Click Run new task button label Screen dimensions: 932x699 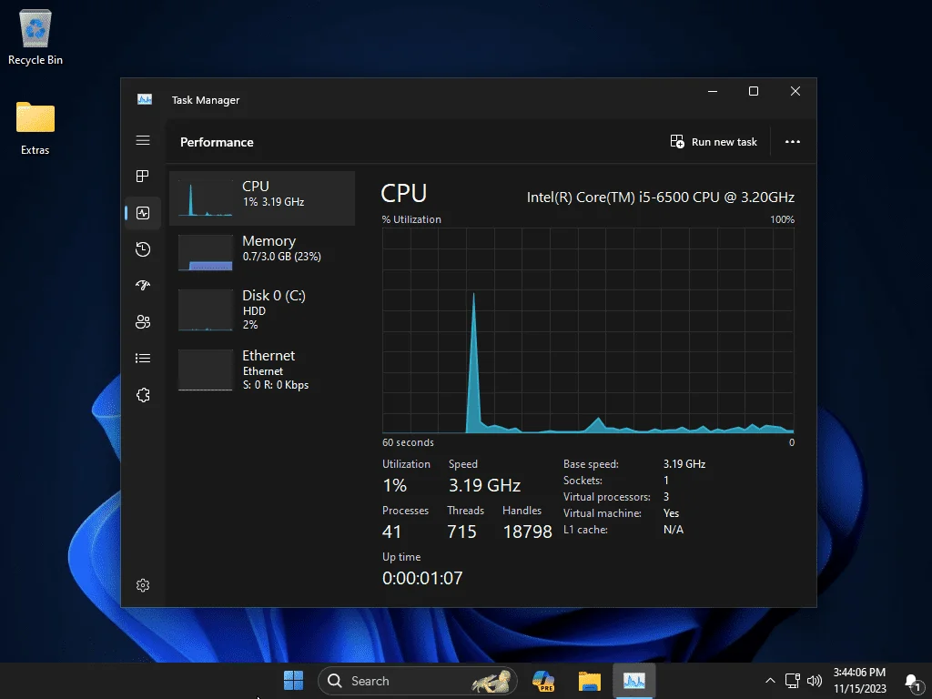(724, 142)
